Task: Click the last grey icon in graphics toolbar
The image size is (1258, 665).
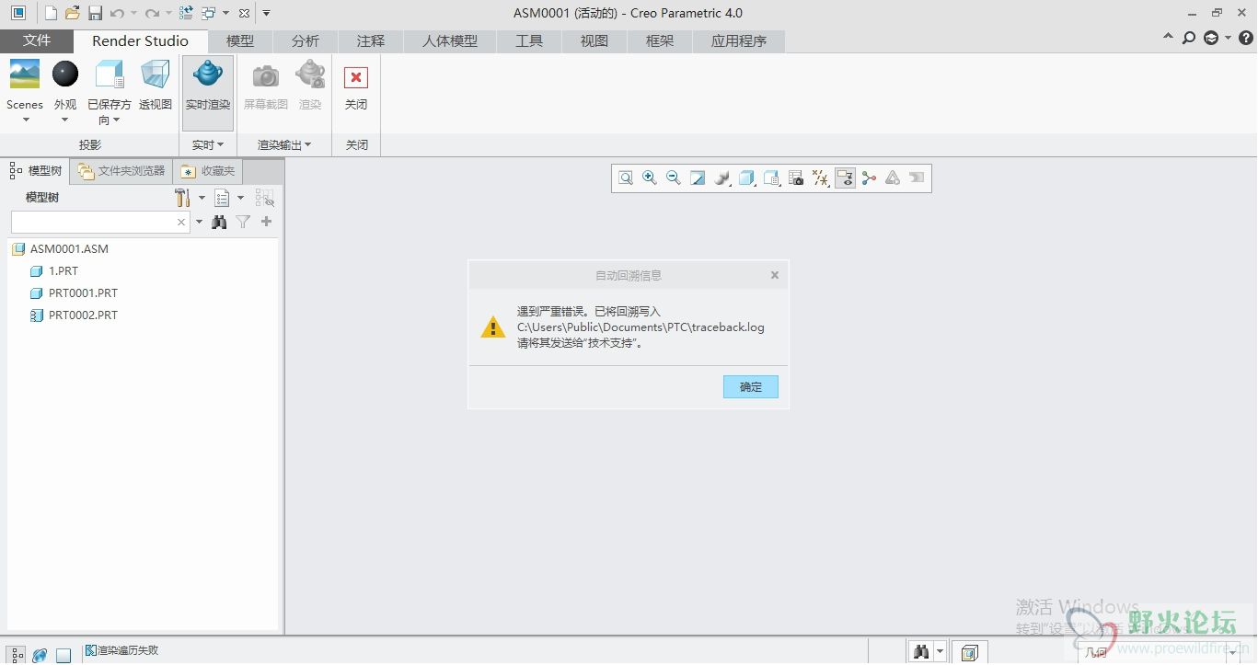Action: coord(917,178)
